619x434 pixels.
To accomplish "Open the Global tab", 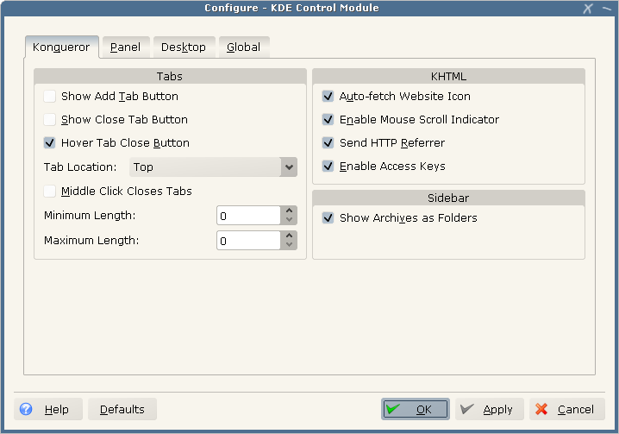I will pos(244,47).
